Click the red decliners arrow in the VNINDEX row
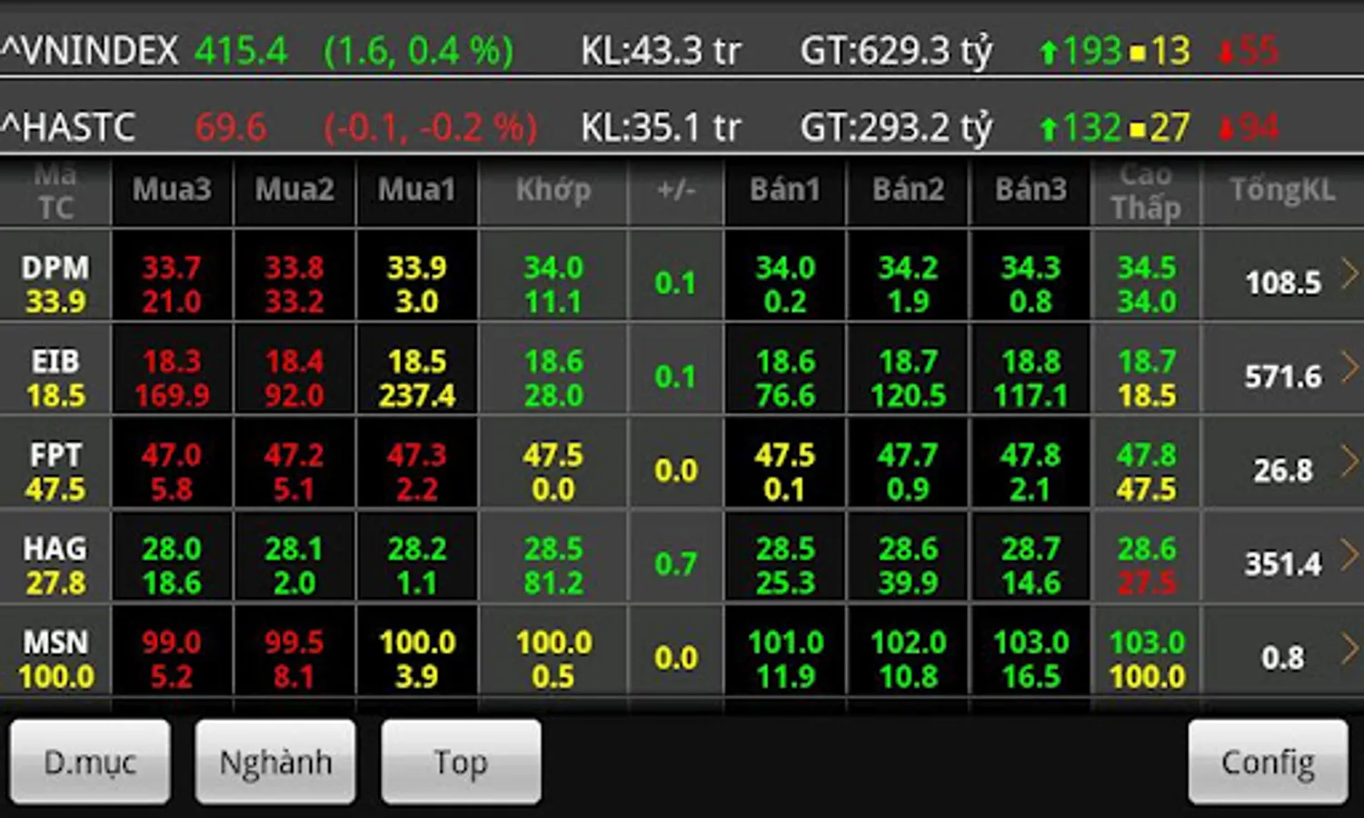This screenshot has height=818, width=1364. (x=1226, y=53)
